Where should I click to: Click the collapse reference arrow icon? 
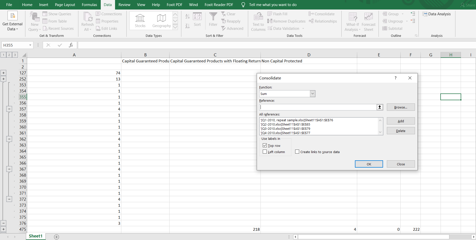[380, 107]
